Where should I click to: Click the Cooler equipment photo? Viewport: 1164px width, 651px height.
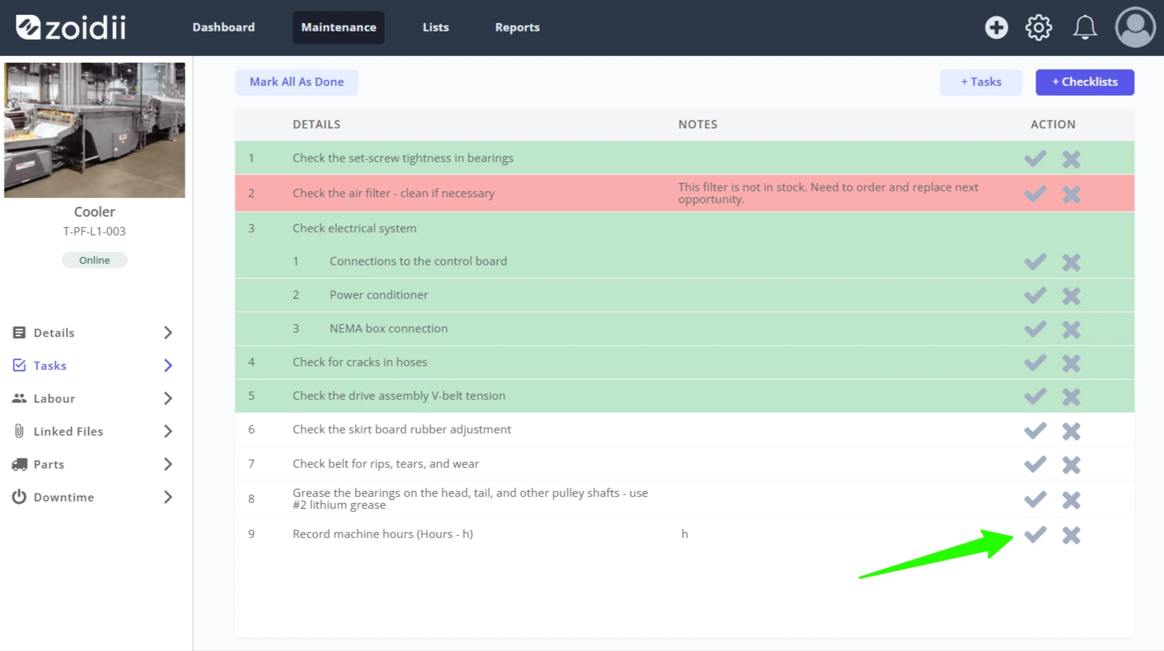coord(95,130)
